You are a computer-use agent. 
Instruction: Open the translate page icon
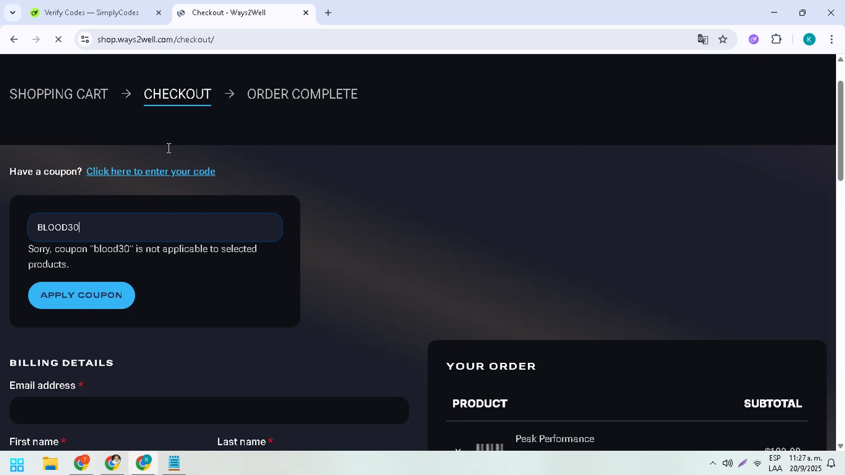(x=702, y=39)
